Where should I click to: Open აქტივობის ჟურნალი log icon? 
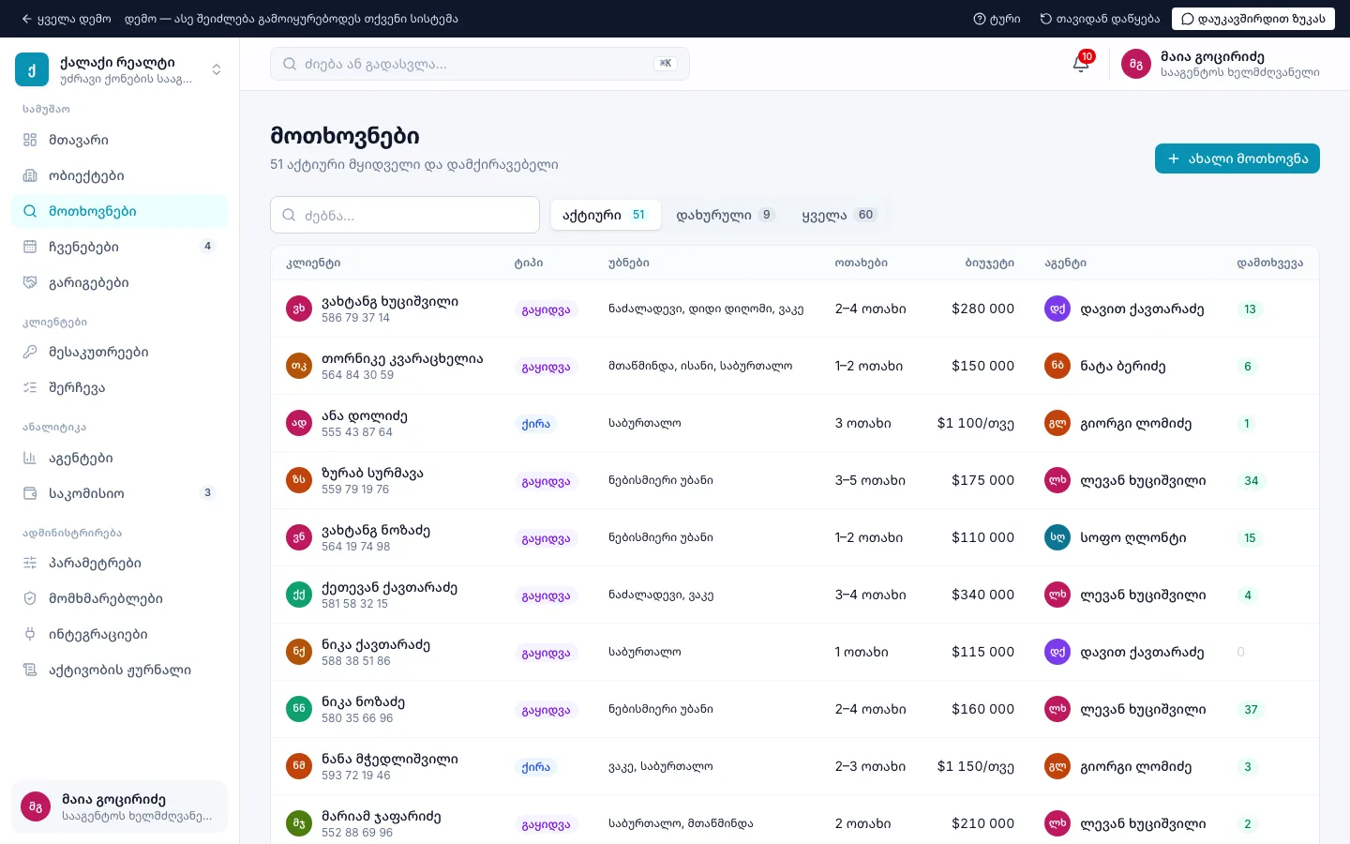pyautogui.click(x=30, y=670)
